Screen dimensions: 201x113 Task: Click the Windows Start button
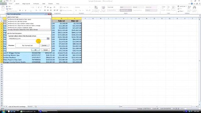coord(3,111)
